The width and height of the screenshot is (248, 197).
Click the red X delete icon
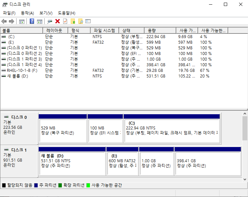(58, 21)
